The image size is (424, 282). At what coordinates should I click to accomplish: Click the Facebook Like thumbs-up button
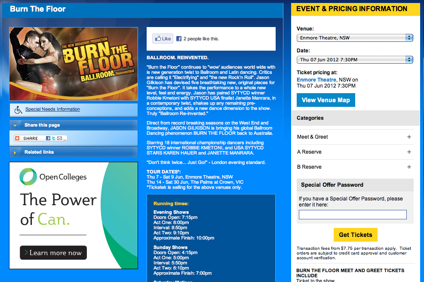(x=163, y=39)
